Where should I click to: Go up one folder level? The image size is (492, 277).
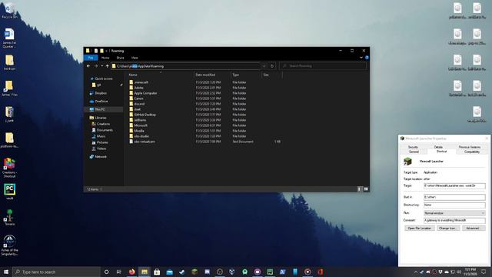108,66
